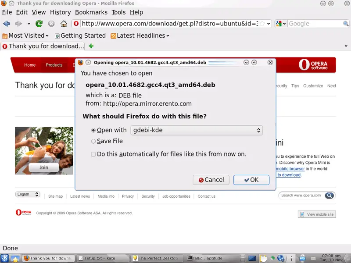Image resolution: width=351 pixels, height=263 pixels.
Task: Open the Bookmarks menu
Action: click(x=91, y=12)
